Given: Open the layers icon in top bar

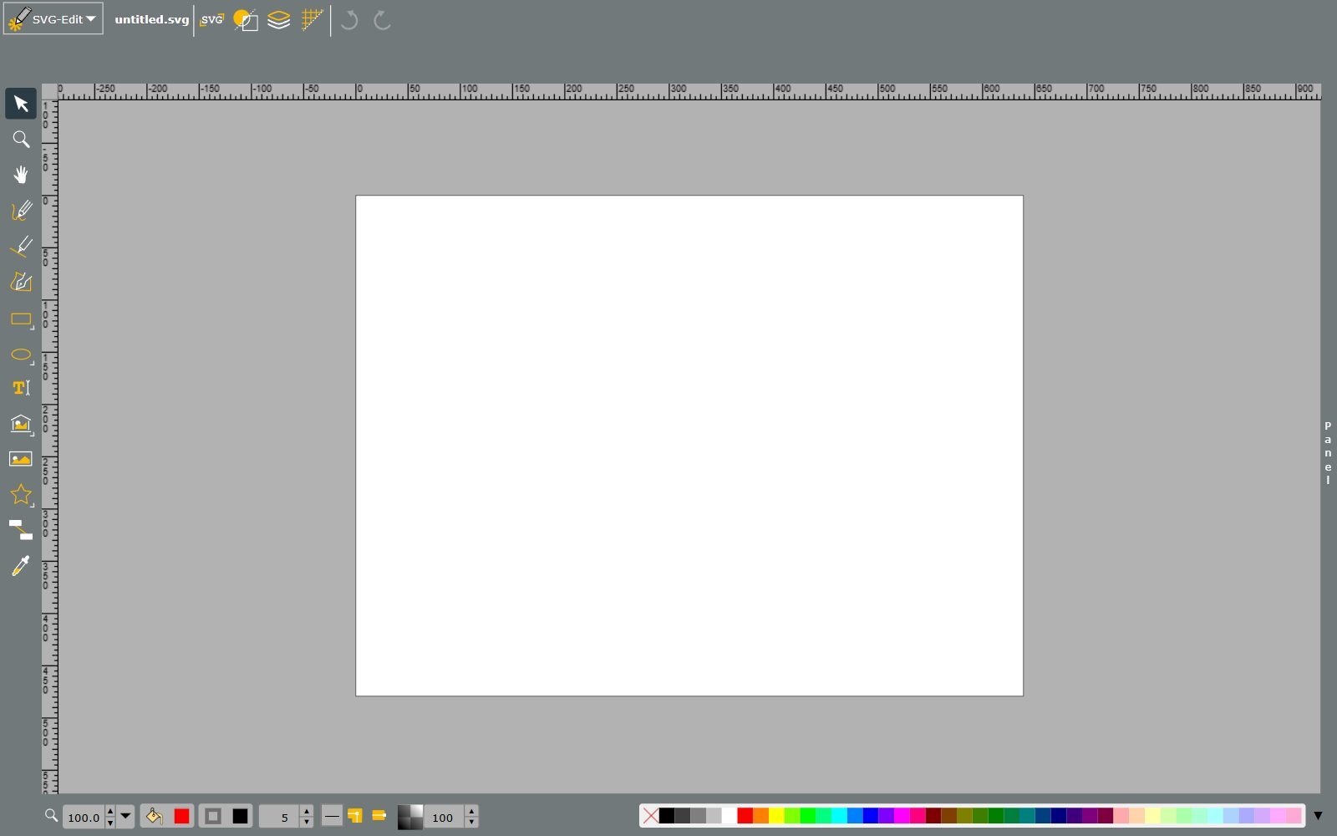Looking at the screenshot, I should point(278,20).
